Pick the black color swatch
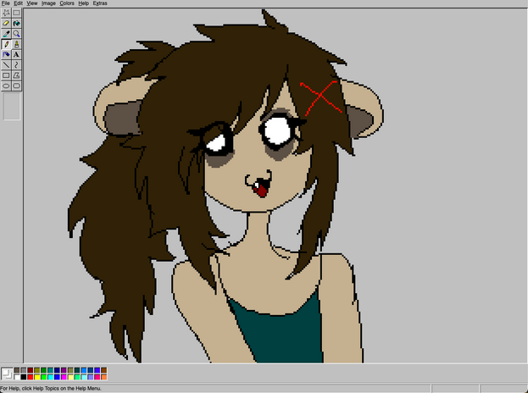The height and width of the screenshot is (393, 528). [x=24, y=377]
